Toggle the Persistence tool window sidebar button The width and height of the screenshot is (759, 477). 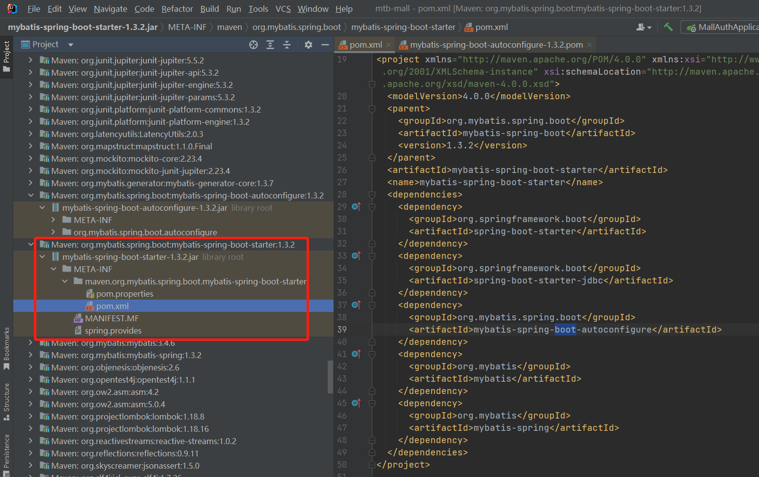[x=6, y=454]
